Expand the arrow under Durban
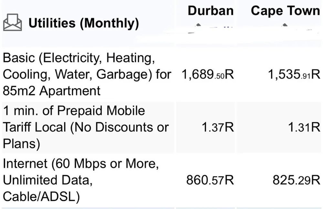Image resolution: width=323 pixels, height=209 pixels. point(198,25)
